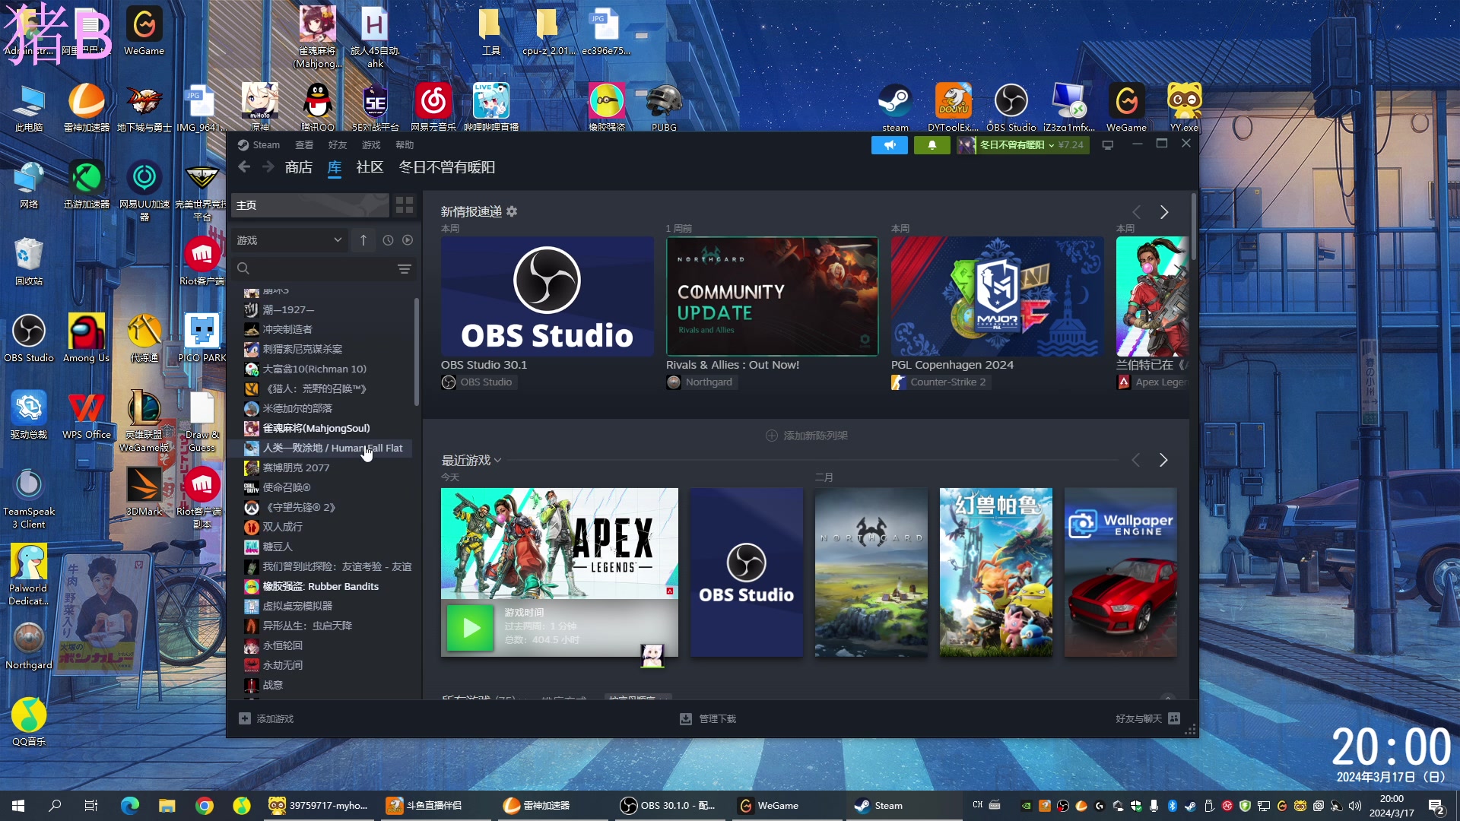Filter library by recent activity clock icon

coord(388,240)
